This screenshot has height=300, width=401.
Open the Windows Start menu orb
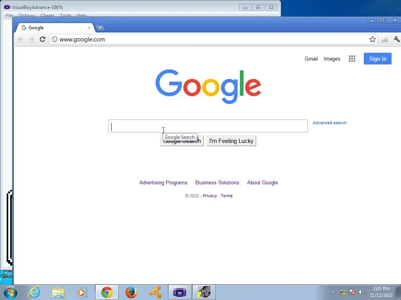[11, 292]
